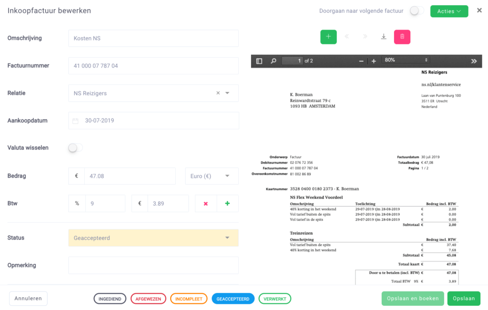The width and height of the screenshot is (488, 310).
Task: Select the GEACCEPTEERD status pill
Action: click(x=233, y=299)
